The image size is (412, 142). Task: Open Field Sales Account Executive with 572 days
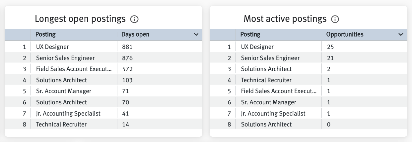click(x=74, y=69)
